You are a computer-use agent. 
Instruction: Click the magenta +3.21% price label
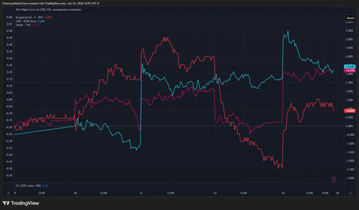pos(350,70)
